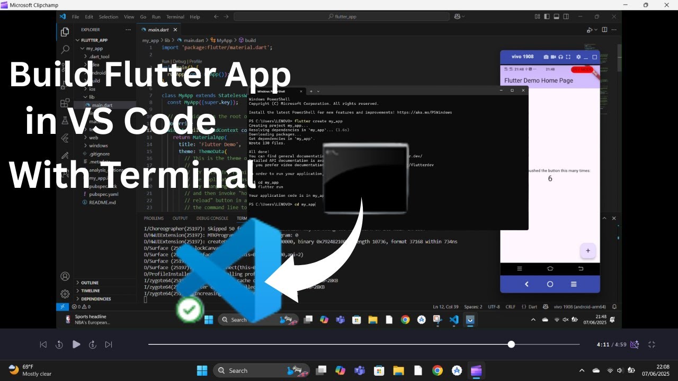
Task: Skip back 5 seconds in the player
Action: [x=59, y=344]
